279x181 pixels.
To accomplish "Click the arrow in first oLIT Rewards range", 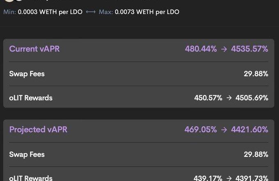I will 229,98.
